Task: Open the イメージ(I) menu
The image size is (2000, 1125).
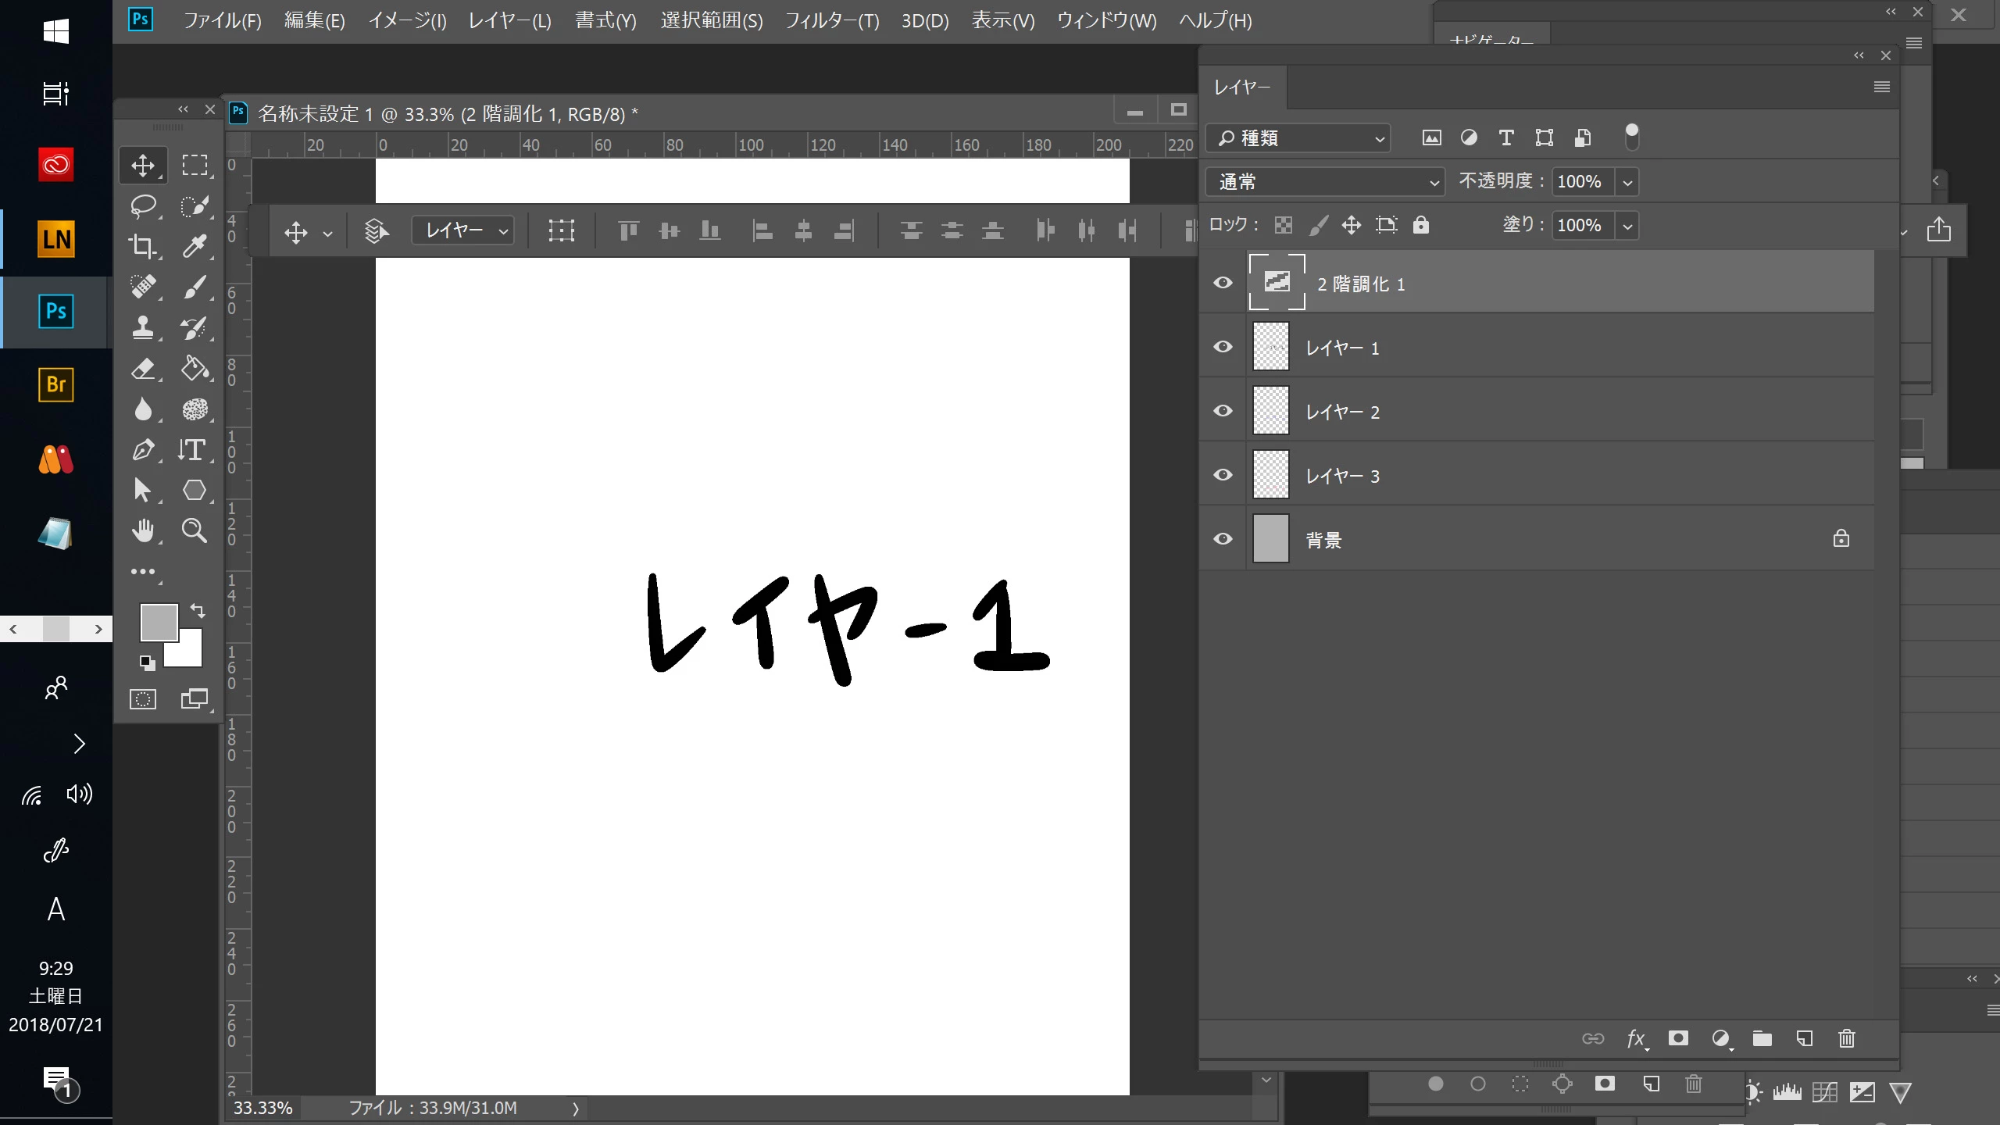Action: [407, 21]
